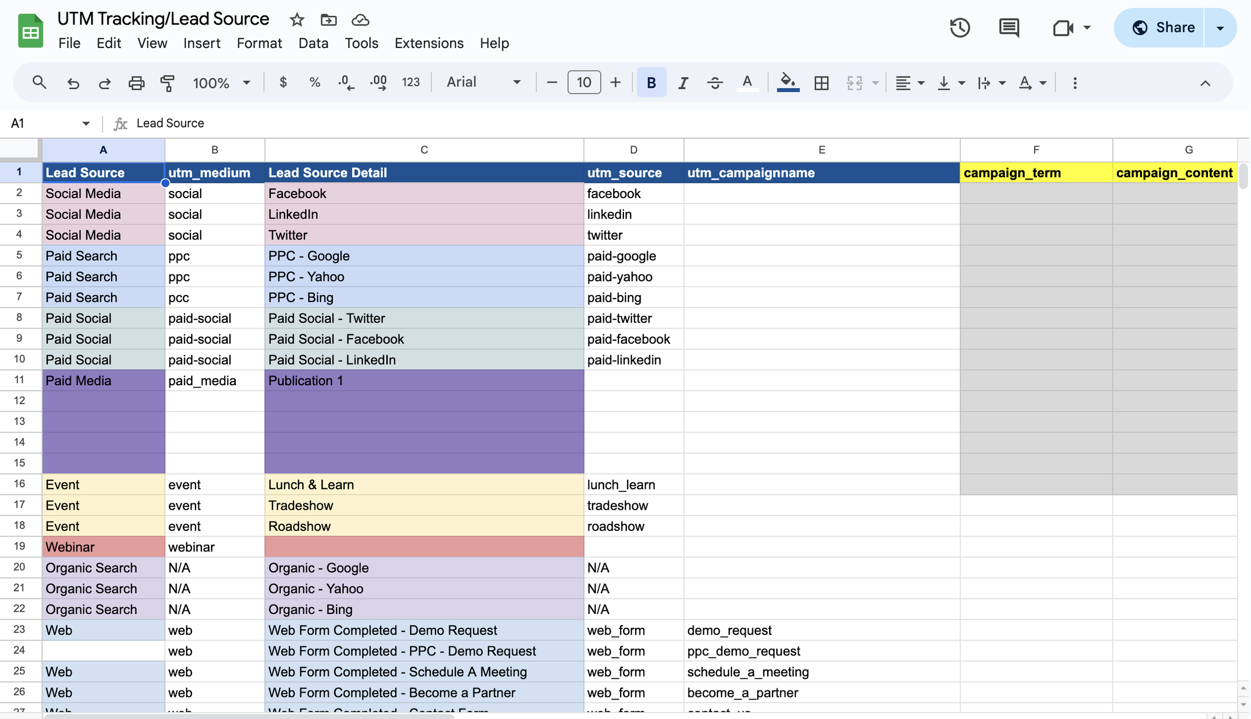Select the paint format roller icon
Screen dimensions: 1251x719
point(167,83)
